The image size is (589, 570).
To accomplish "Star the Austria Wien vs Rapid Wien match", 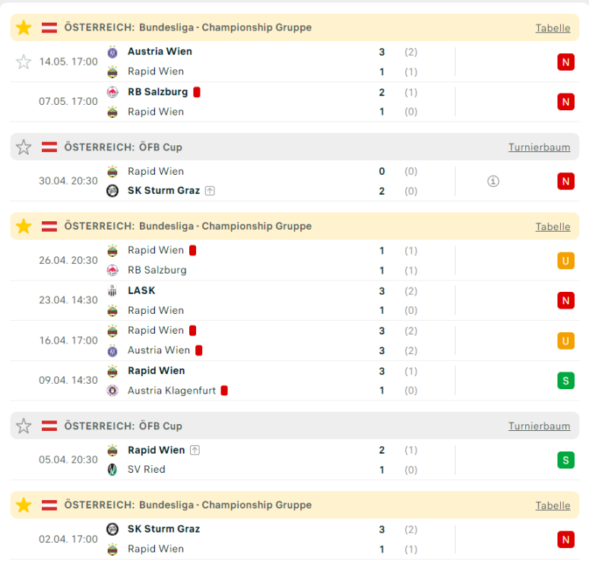I will pos(24,62).
